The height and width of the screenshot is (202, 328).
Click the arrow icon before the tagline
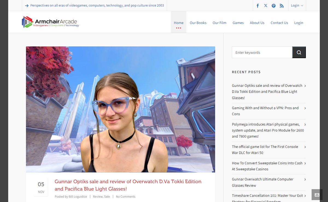(27, 5)
